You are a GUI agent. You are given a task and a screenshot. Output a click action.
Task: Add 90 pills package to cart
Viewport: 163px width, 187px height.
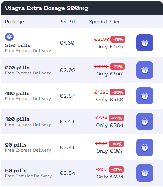click(x=145, y=147)
